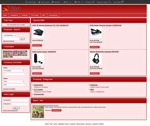Image resolution: width=150 pixels, height=126 pixels.
Task: Open the Euro currency select
Action: tap(14, 82)
